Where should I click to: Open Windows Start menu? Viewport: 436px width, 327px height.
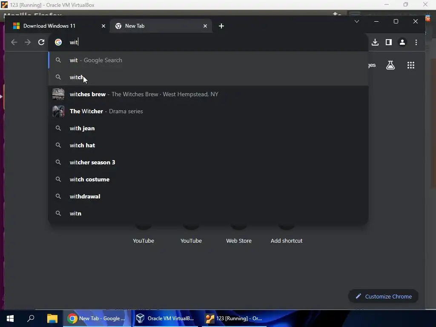point(10,318)
